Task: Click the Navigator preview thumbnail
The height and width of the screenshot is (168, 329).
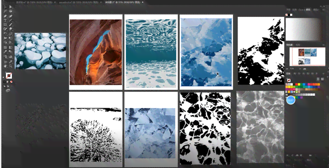Action: click(x=308, y=57)
